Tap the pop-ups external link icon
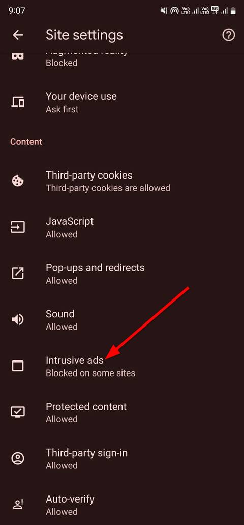Image resolution: width=244 pixels, height=525 pixels. 18,273
